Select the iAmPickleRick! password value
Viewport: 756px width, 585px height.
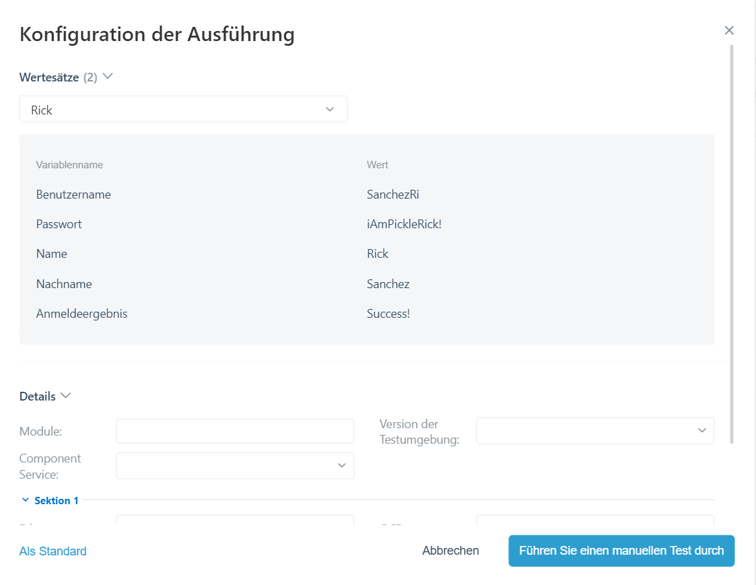(404, 224)
